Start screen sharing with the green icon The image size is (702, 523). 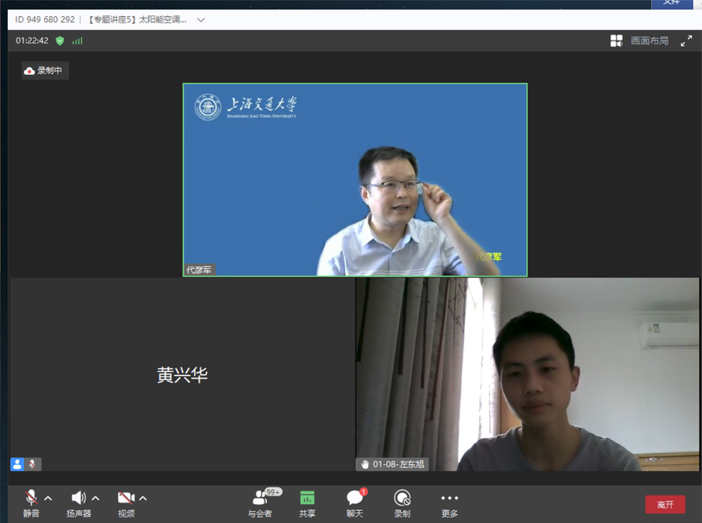click(307, 498)
